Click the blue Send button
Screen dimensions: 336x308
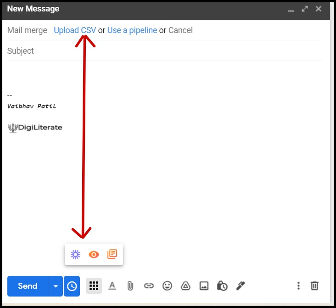pos(28,286)
